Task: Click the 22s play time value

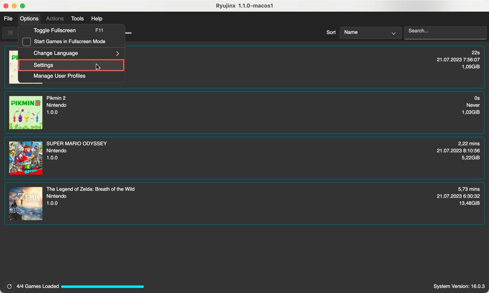Action: pyautogui.click(x=476, y=53)
